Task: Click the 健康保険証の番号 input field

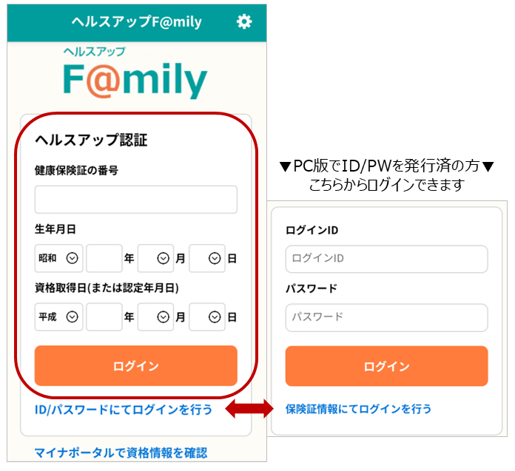Action: pyautogui.click(x=135, y=200)
